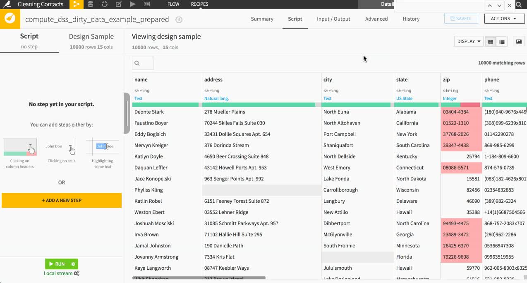The image size is (527, 283).
Task: Select the cell Phyliss Kling
Action: [167, 190]
